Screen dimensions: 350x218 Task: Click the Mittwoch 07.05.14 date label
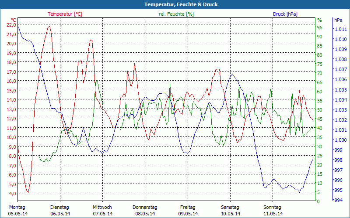tap(102, 210)
